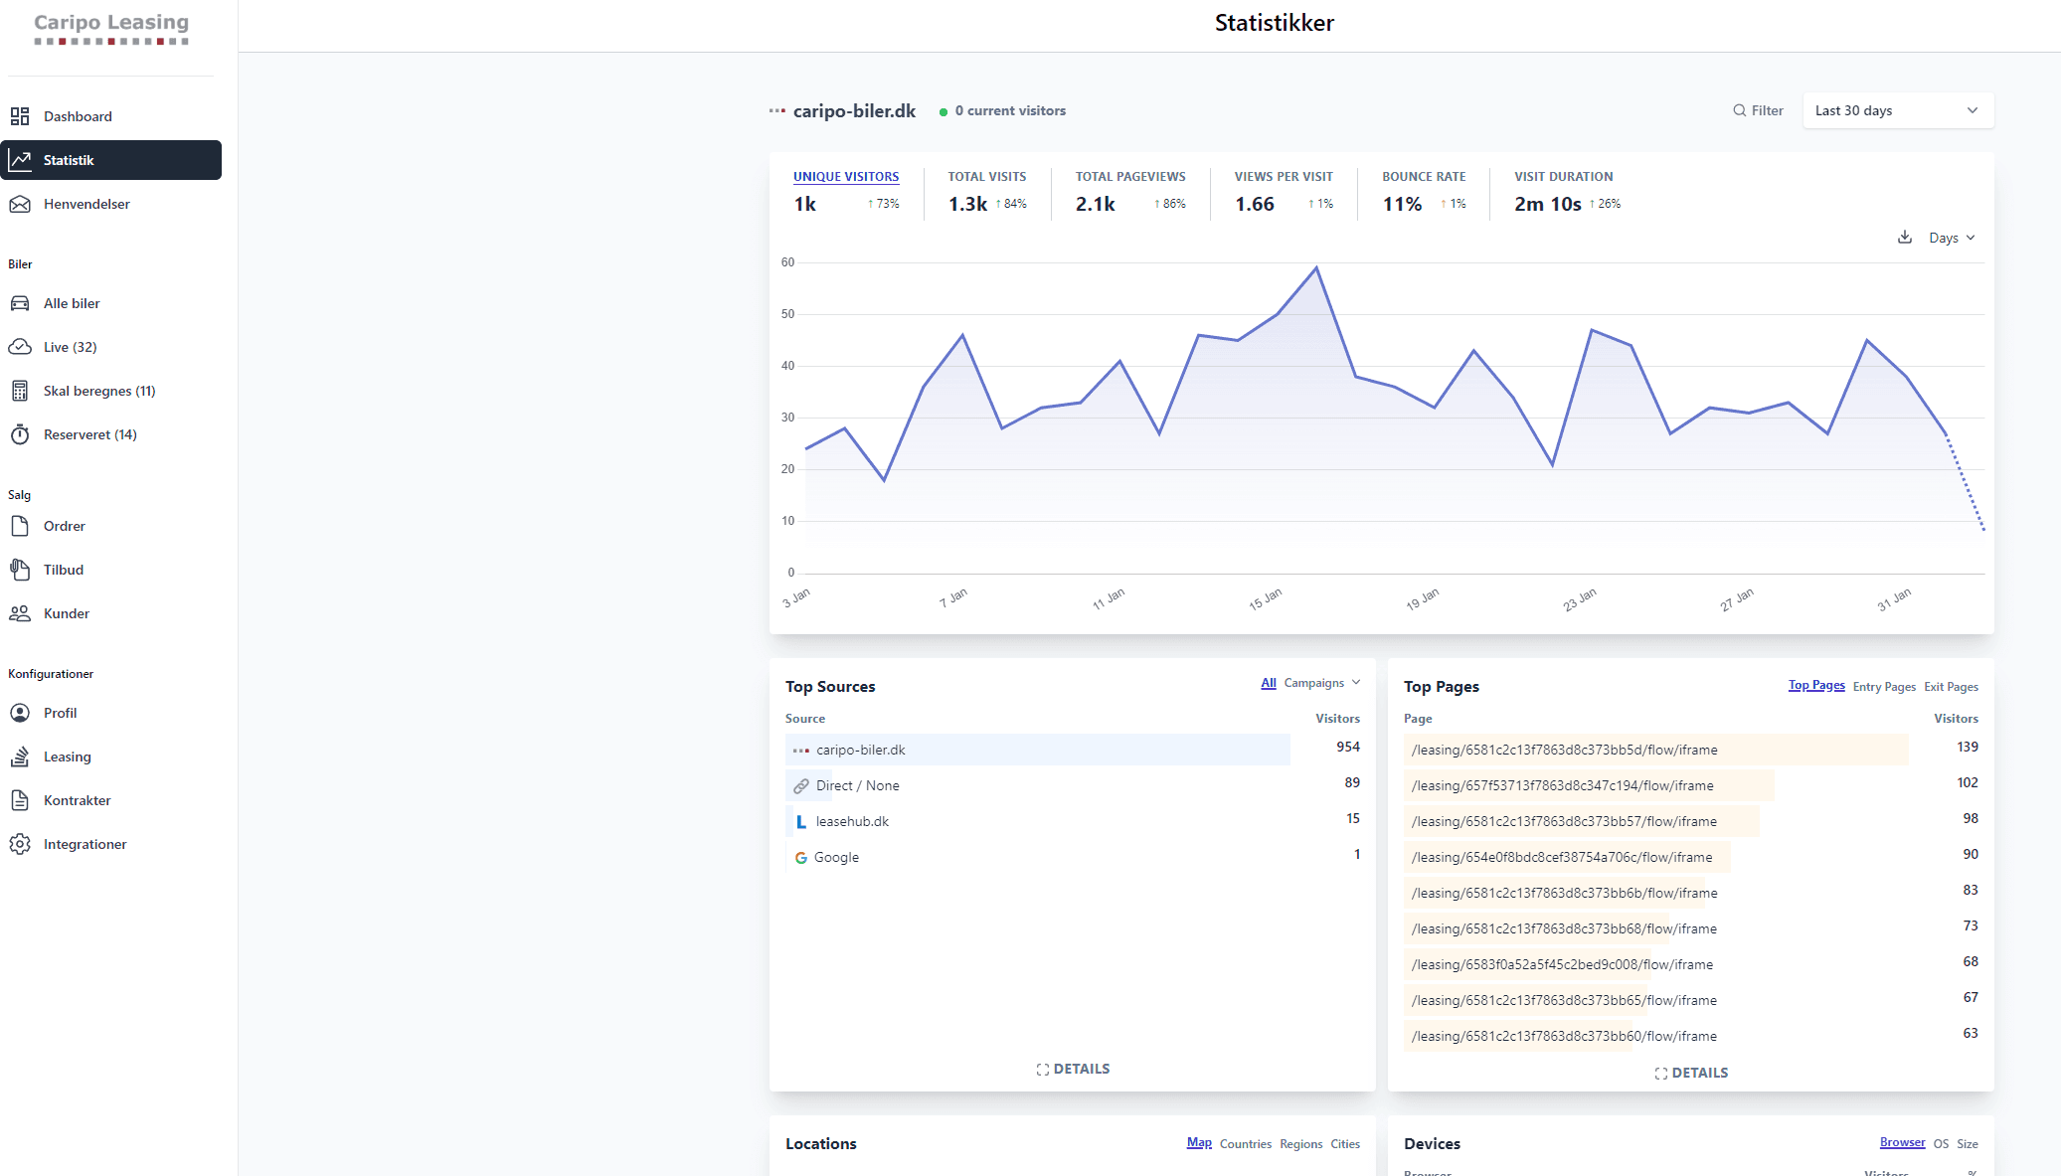2061x1176 pixels.
Task: Switch to Entry Pages tab
Action: (1883, 687)
